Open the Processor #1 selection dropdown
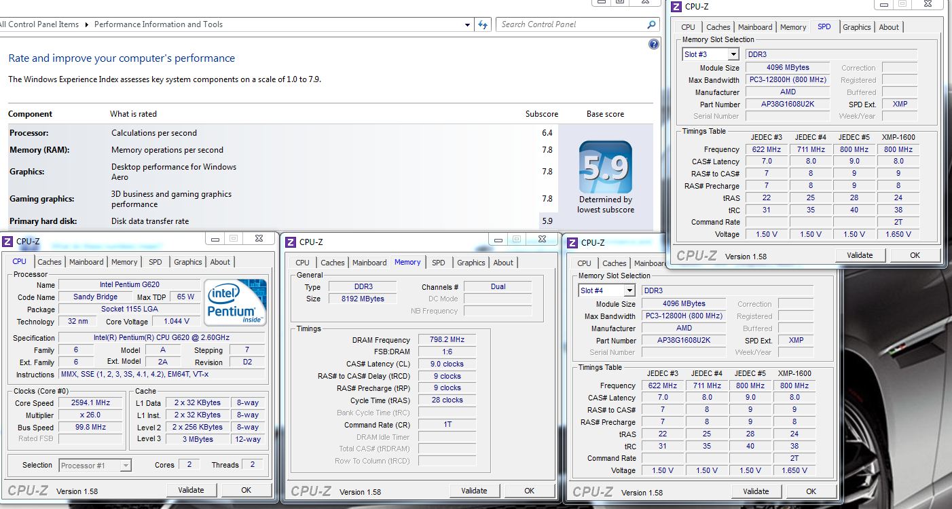 pos(126,466)
